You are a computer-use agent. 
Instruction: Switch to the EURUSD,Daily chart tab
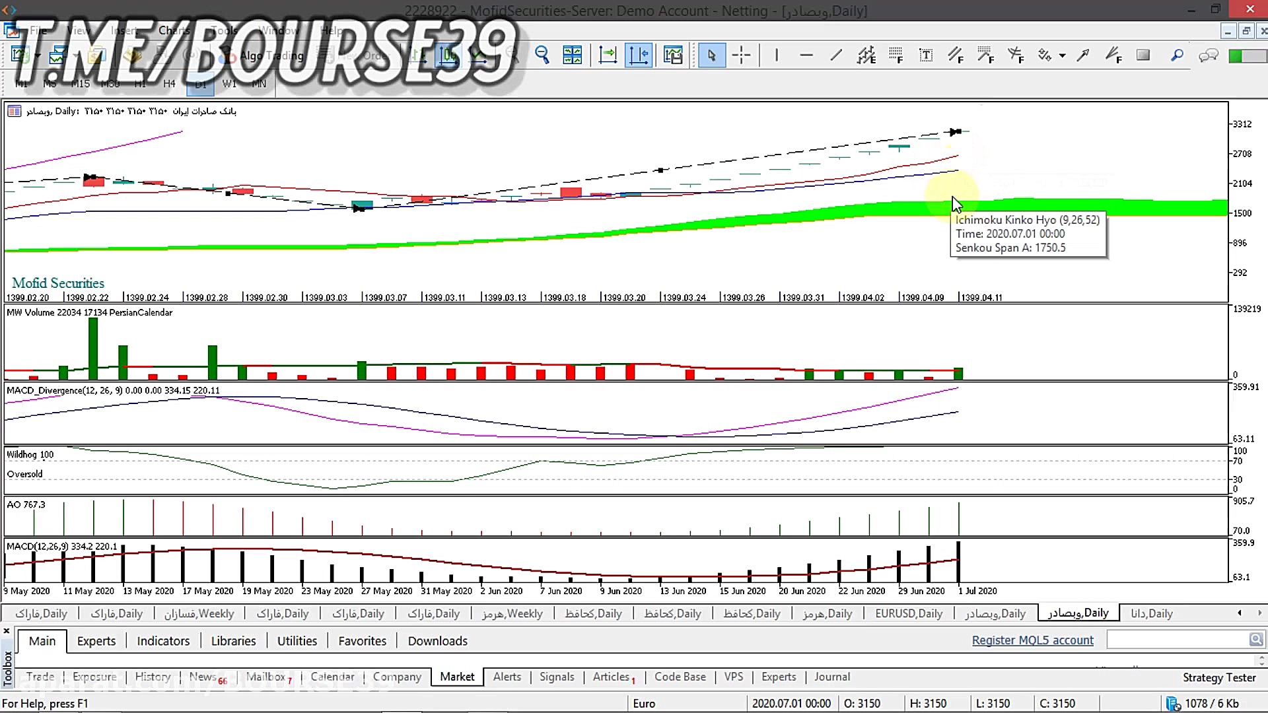[909, 613]
